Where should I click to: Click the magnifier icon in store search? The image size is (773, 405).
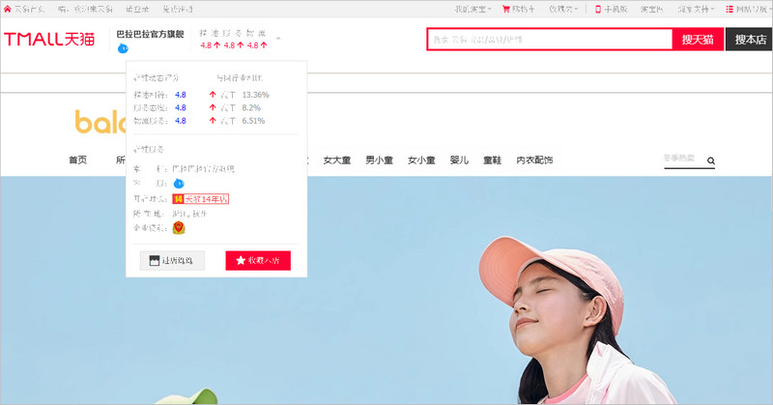tap(711, 161)
